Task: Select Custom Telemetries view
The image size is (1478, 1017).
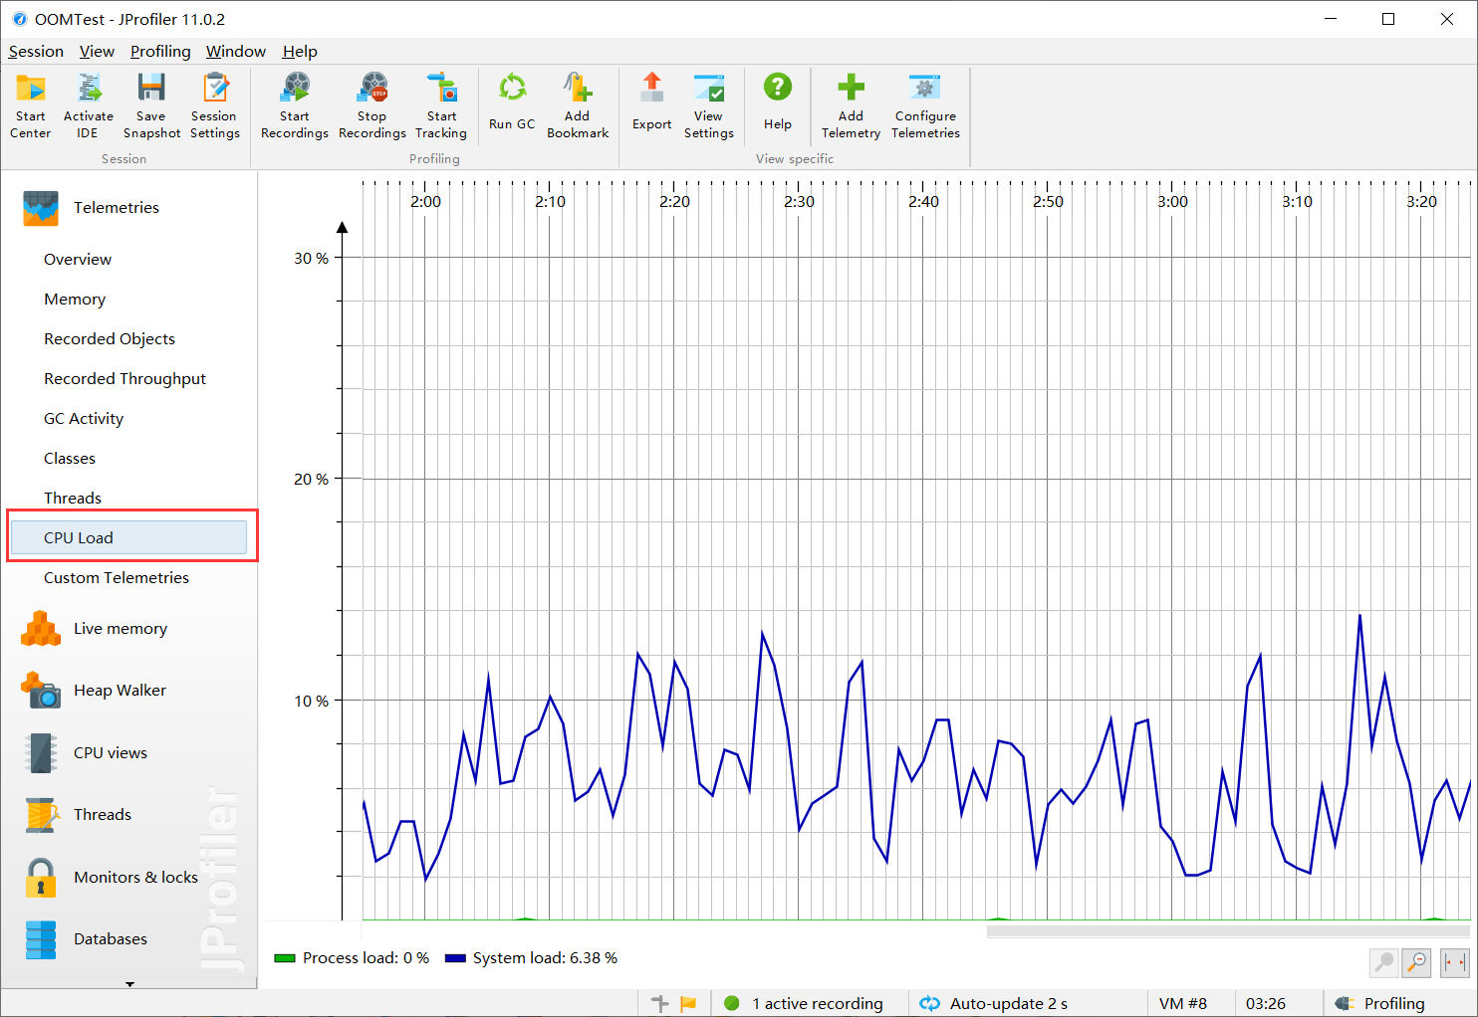Action: pyautogui.click(x=117, y=578)
